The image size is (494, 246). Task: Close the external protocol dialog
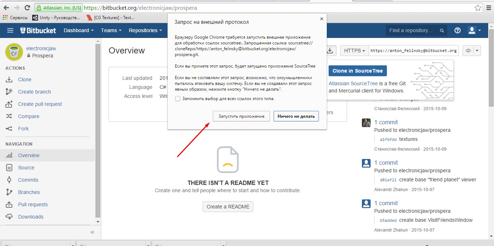[321, 19]
